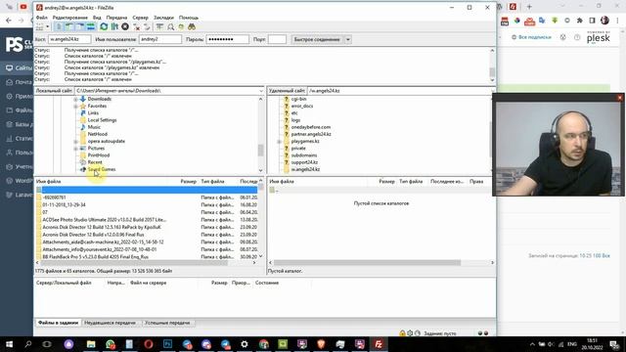The height and width of the screenshot is (352, 626).
Task: Toggle synchronized browsing
Action: 181,26
